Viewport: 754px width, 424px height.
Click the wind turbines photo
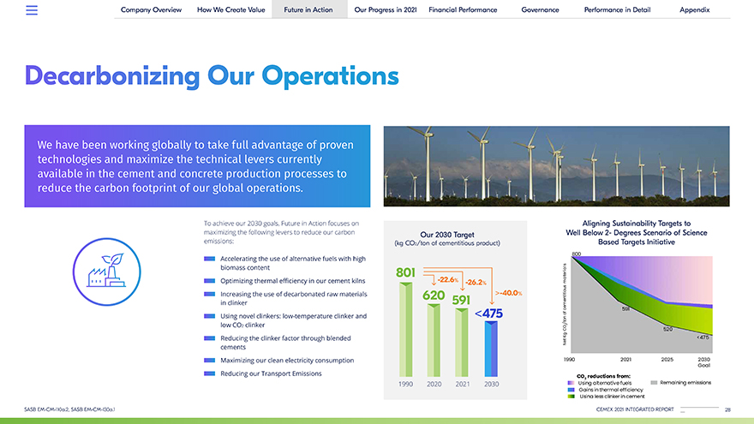[556, 166]
